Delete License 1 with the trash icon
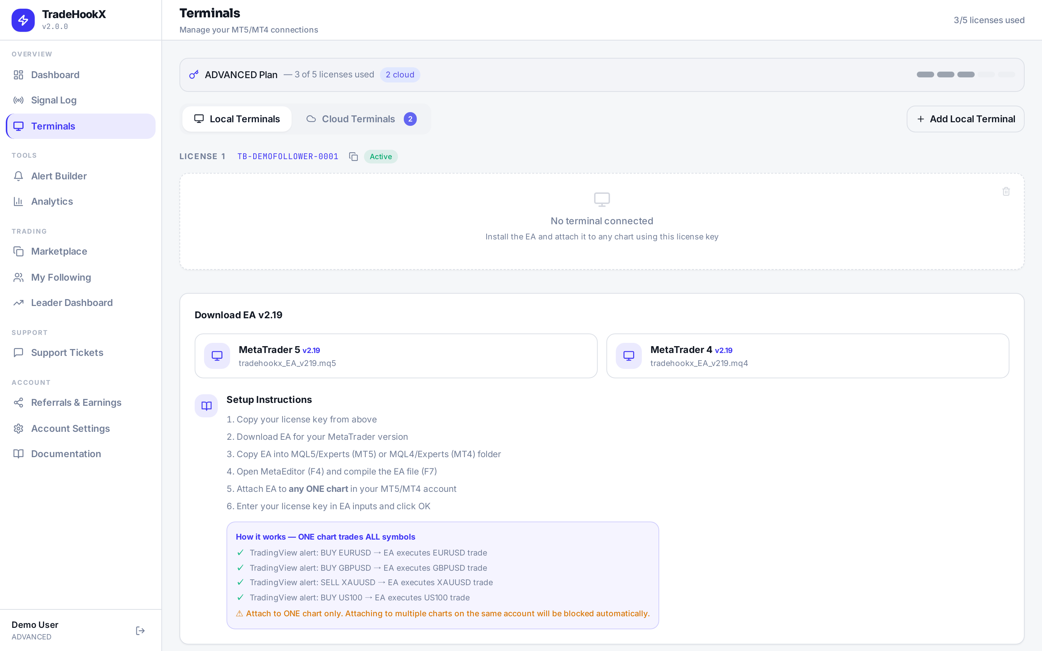 click(x=1006, y=191)
